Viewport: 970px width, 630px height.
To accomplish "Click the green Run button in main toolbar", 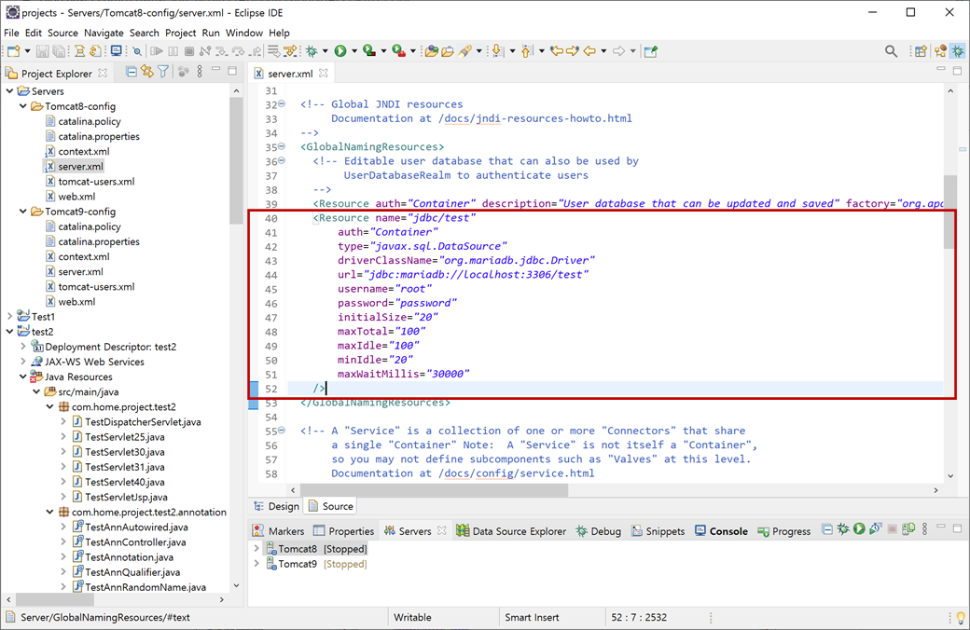I will [340, 51].
